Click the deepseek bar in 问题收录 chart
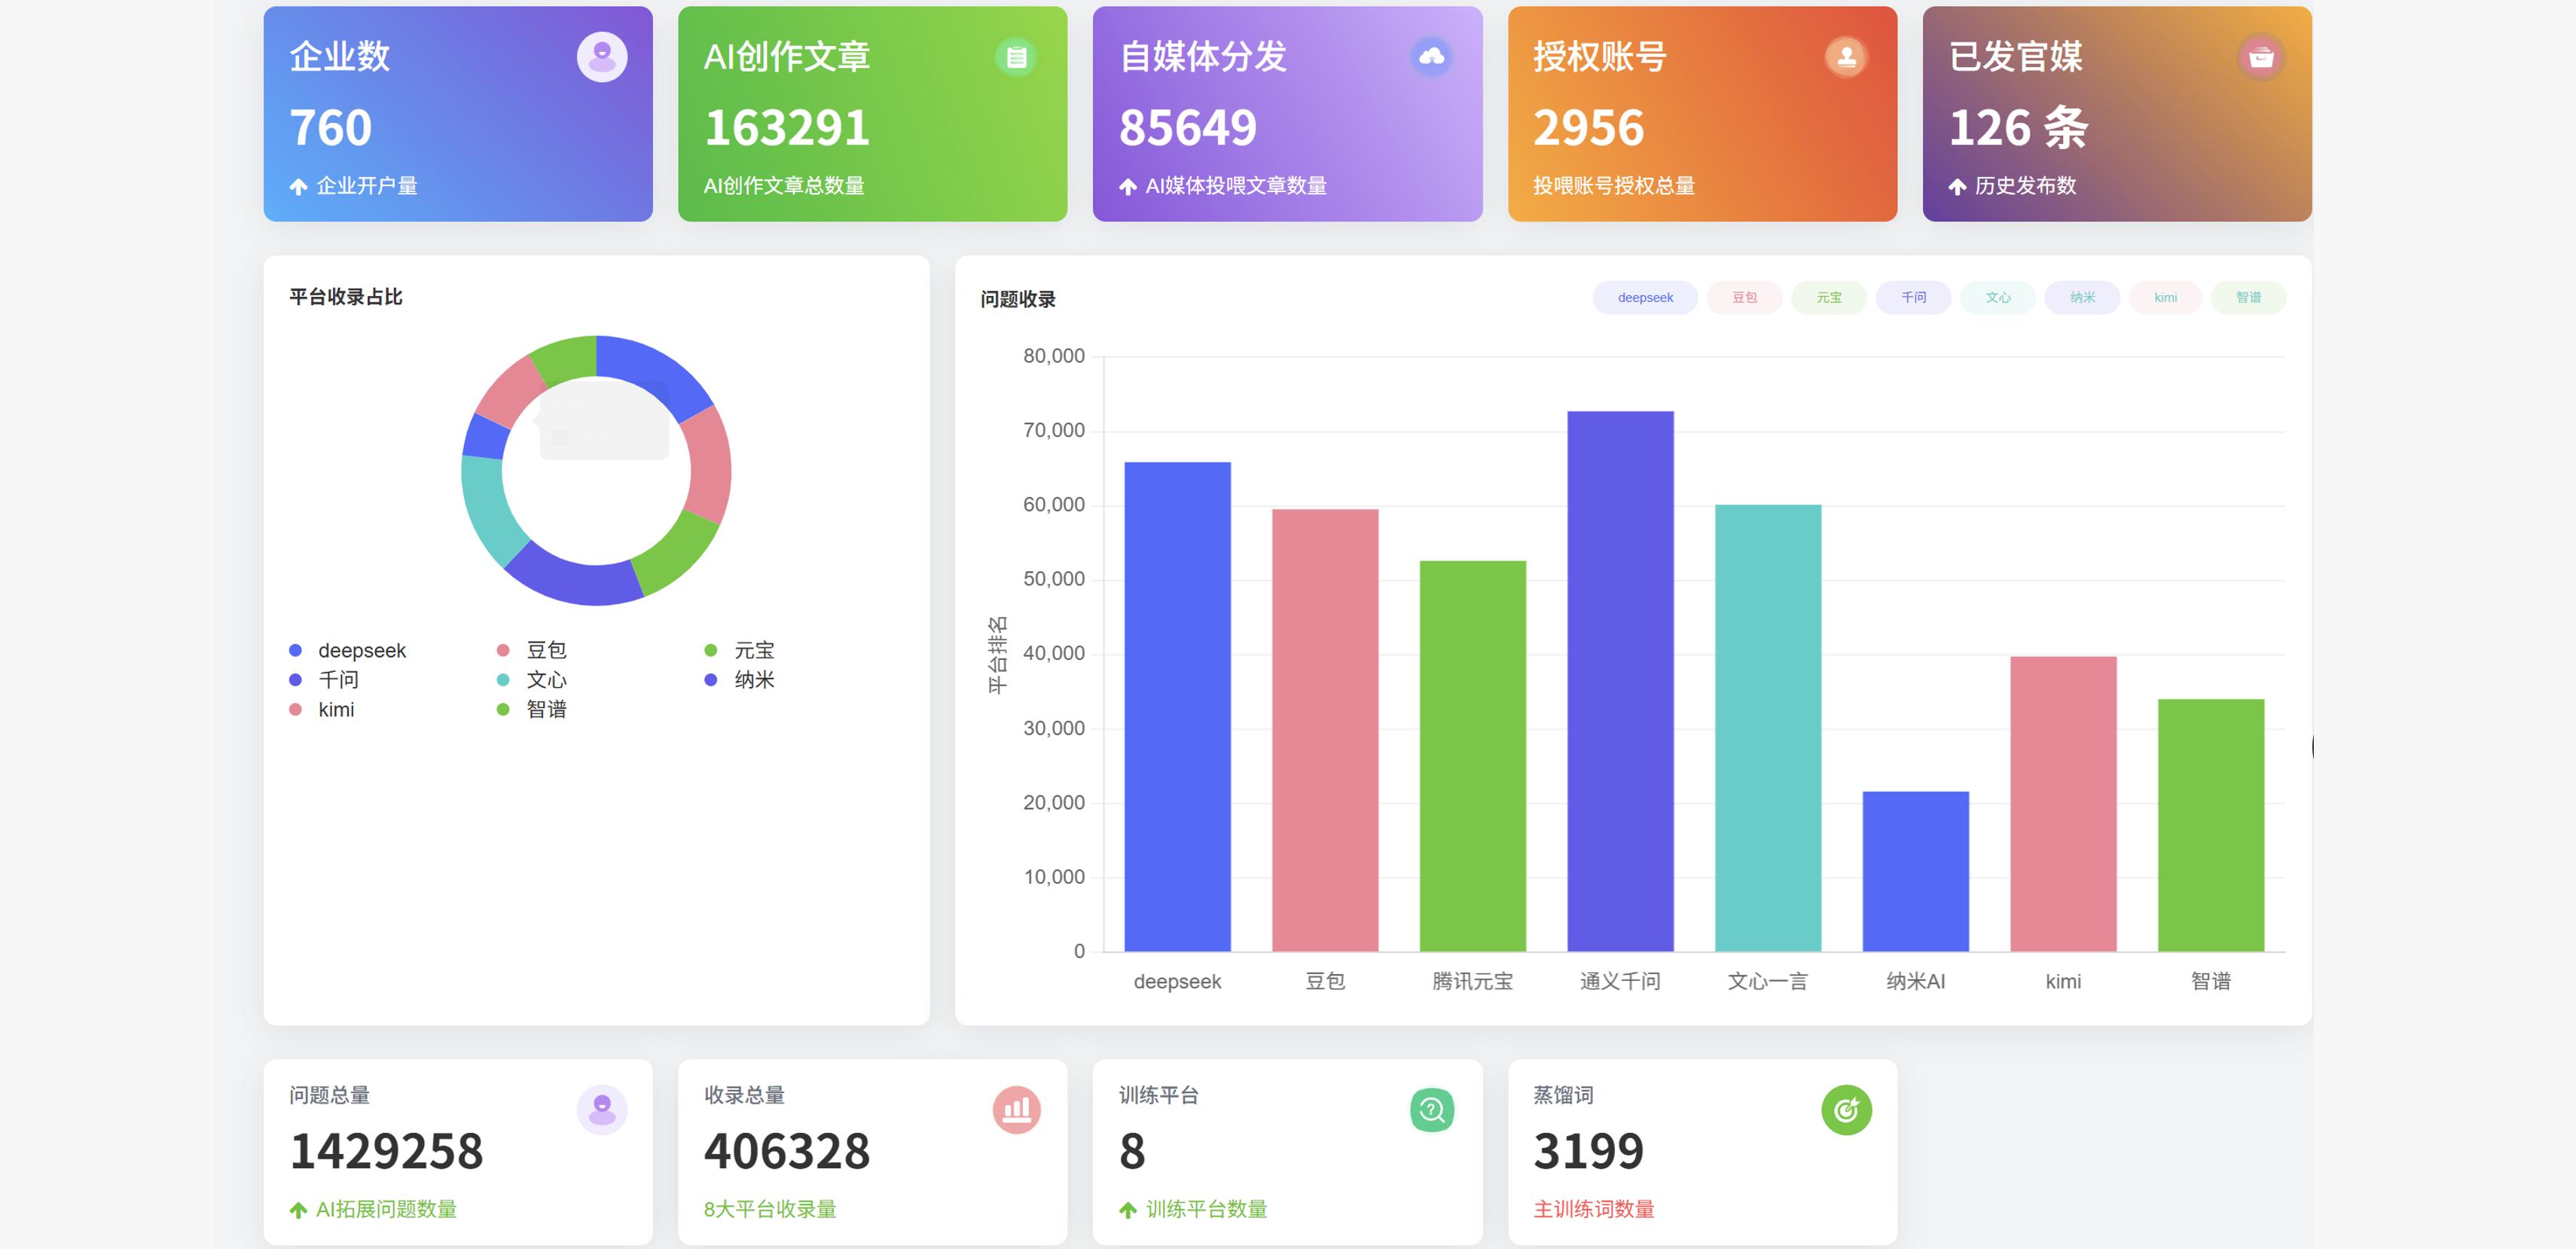 click(1177, 707)
